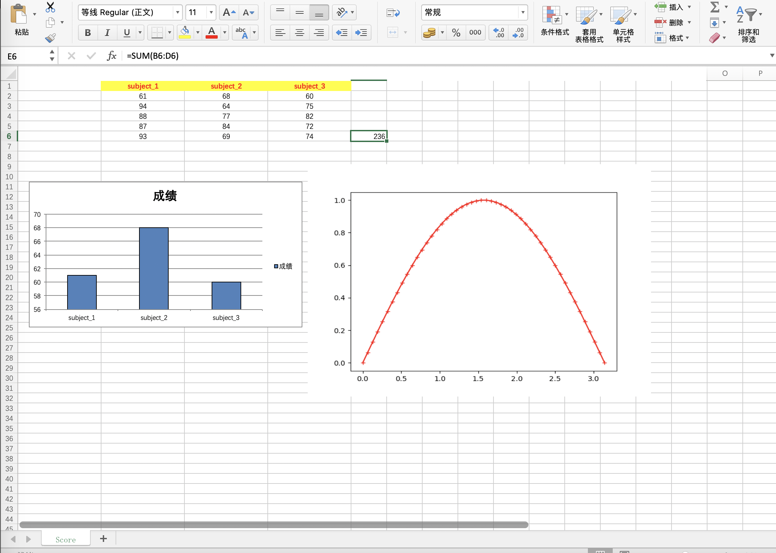Toggle Italic formatting
This screenshot has height=553, width=776.
[x=107, y=33]
